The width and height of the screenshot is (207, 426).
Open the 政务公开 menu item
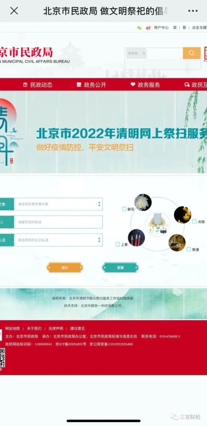click(x=91, y=85)
